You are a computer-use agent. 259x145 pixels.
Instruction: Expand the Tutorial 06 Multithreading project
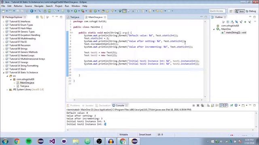[4, 39]
